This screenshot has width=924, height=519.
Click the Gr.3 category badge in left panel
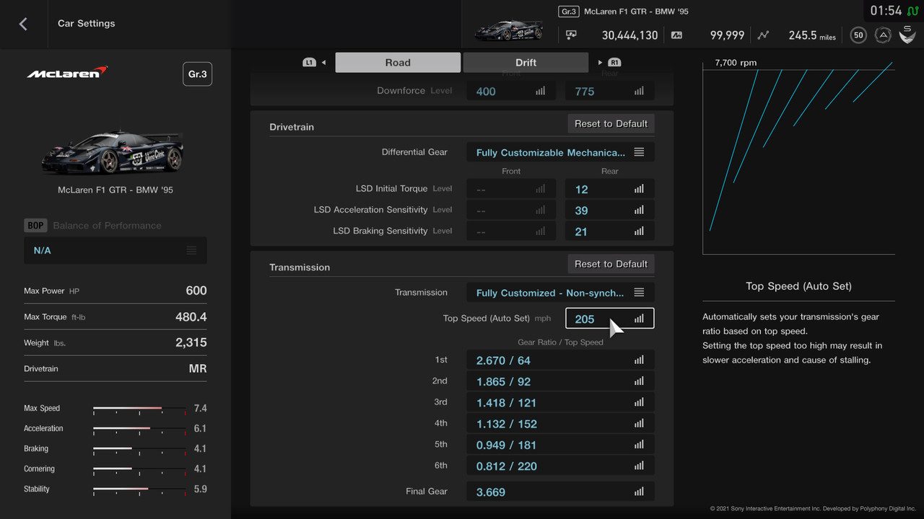pyautogui.click(x=197, y=74)
